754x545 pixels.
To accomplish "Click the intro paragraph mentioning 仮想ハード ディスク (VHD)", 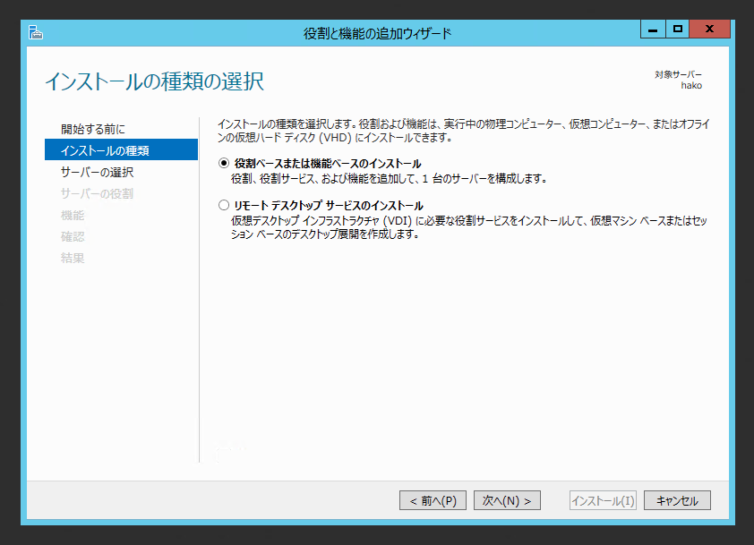I will coord(464,131).
